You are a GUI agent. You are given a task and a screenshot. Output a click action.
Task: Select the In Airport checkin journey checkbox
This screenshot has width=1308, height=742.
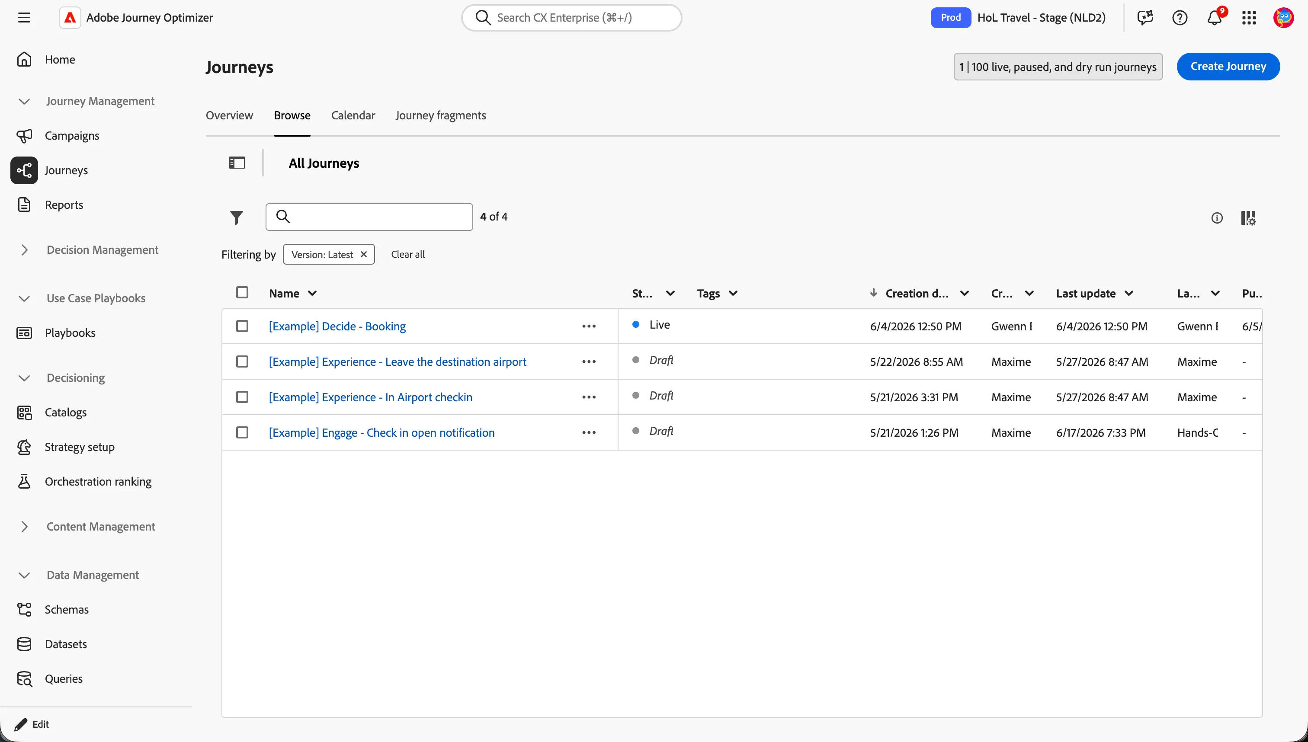(242, 397)
